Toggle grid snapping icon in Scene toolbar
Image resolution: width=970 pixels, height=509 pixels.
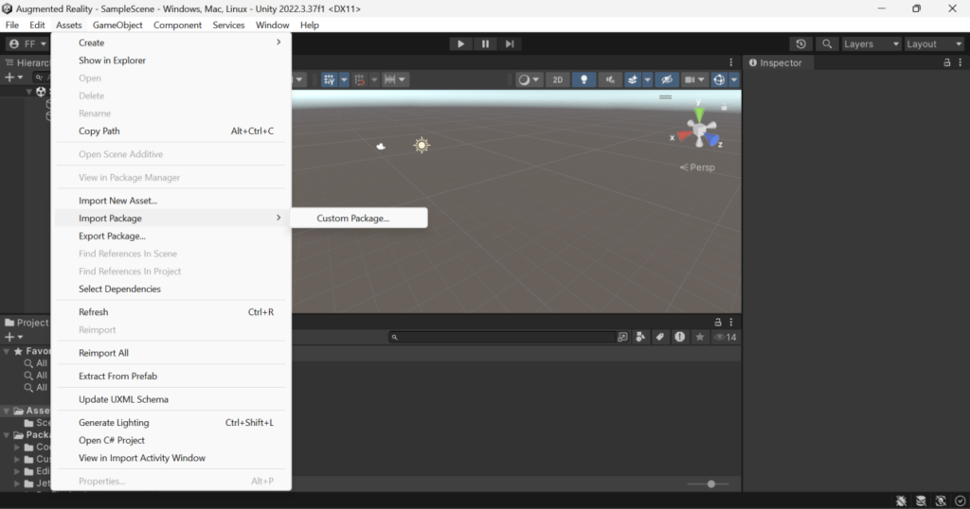click(329, 79)
